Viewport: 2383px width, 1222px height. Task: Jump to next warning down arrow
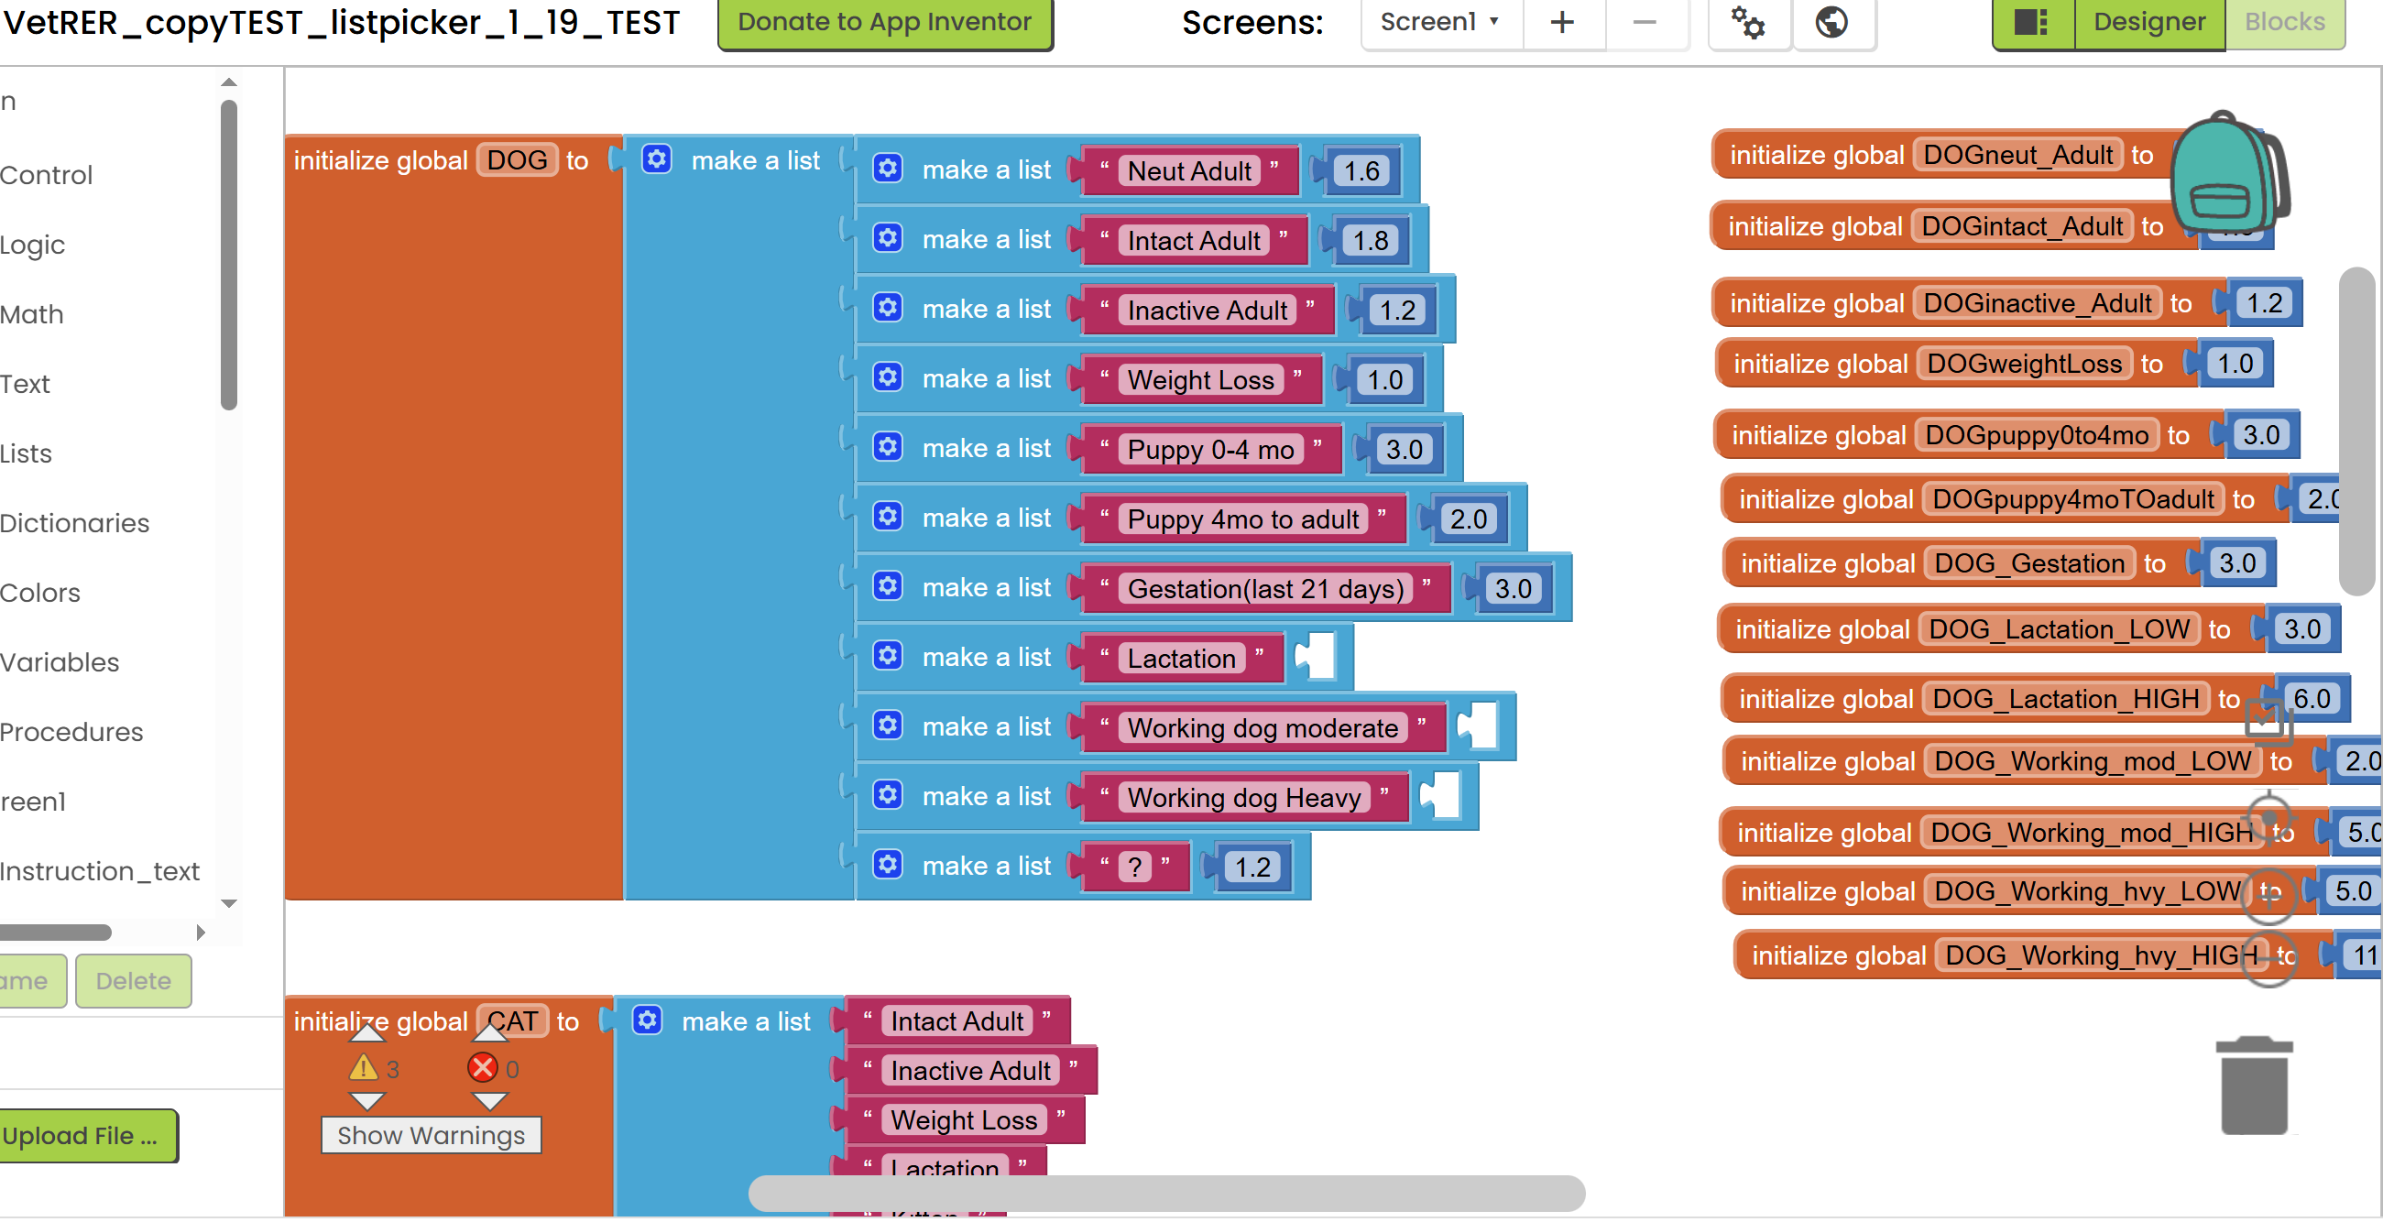tap(367, 1102)
